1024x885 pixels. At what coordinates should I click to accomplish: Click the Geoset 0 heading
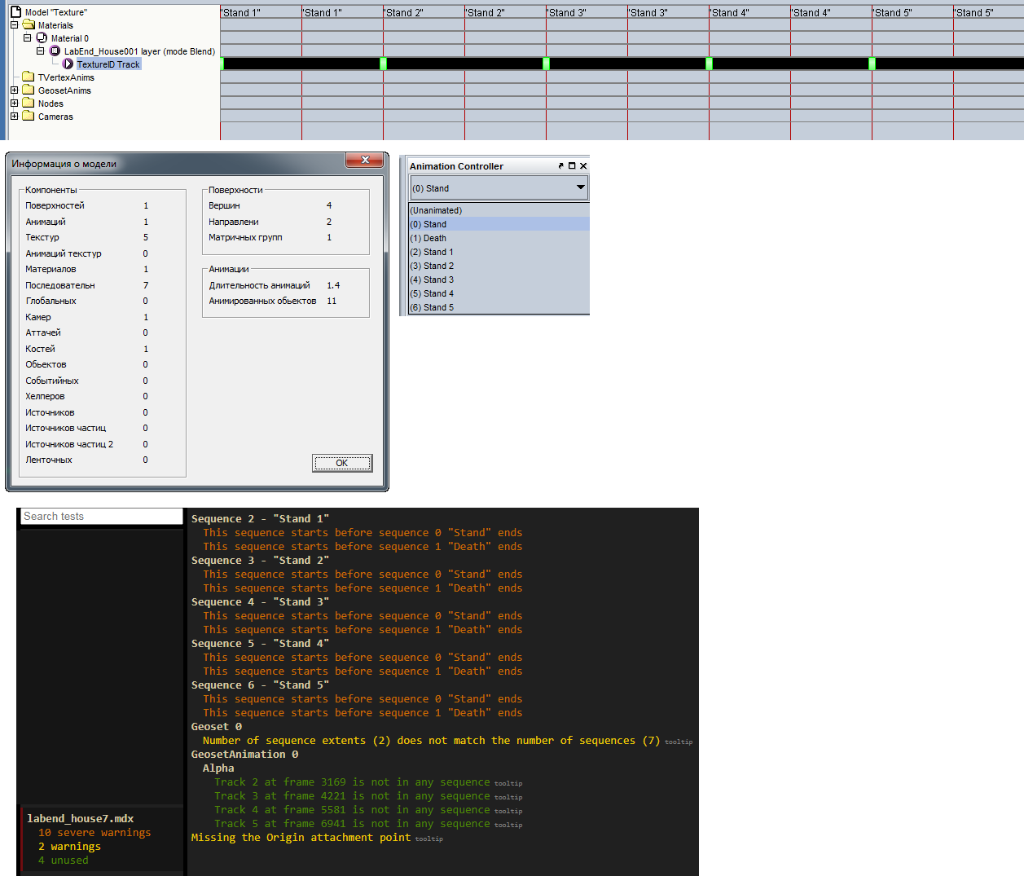[x=217, y=727]
